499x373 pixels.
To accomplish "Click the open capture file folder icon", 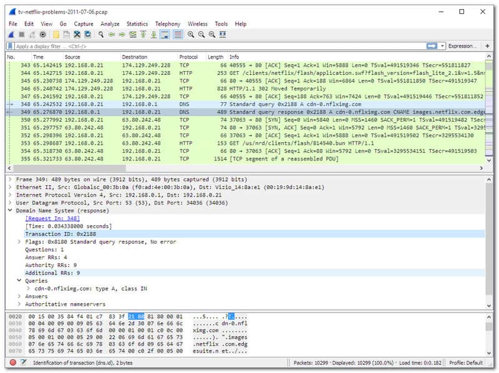I will coord(56,34).
